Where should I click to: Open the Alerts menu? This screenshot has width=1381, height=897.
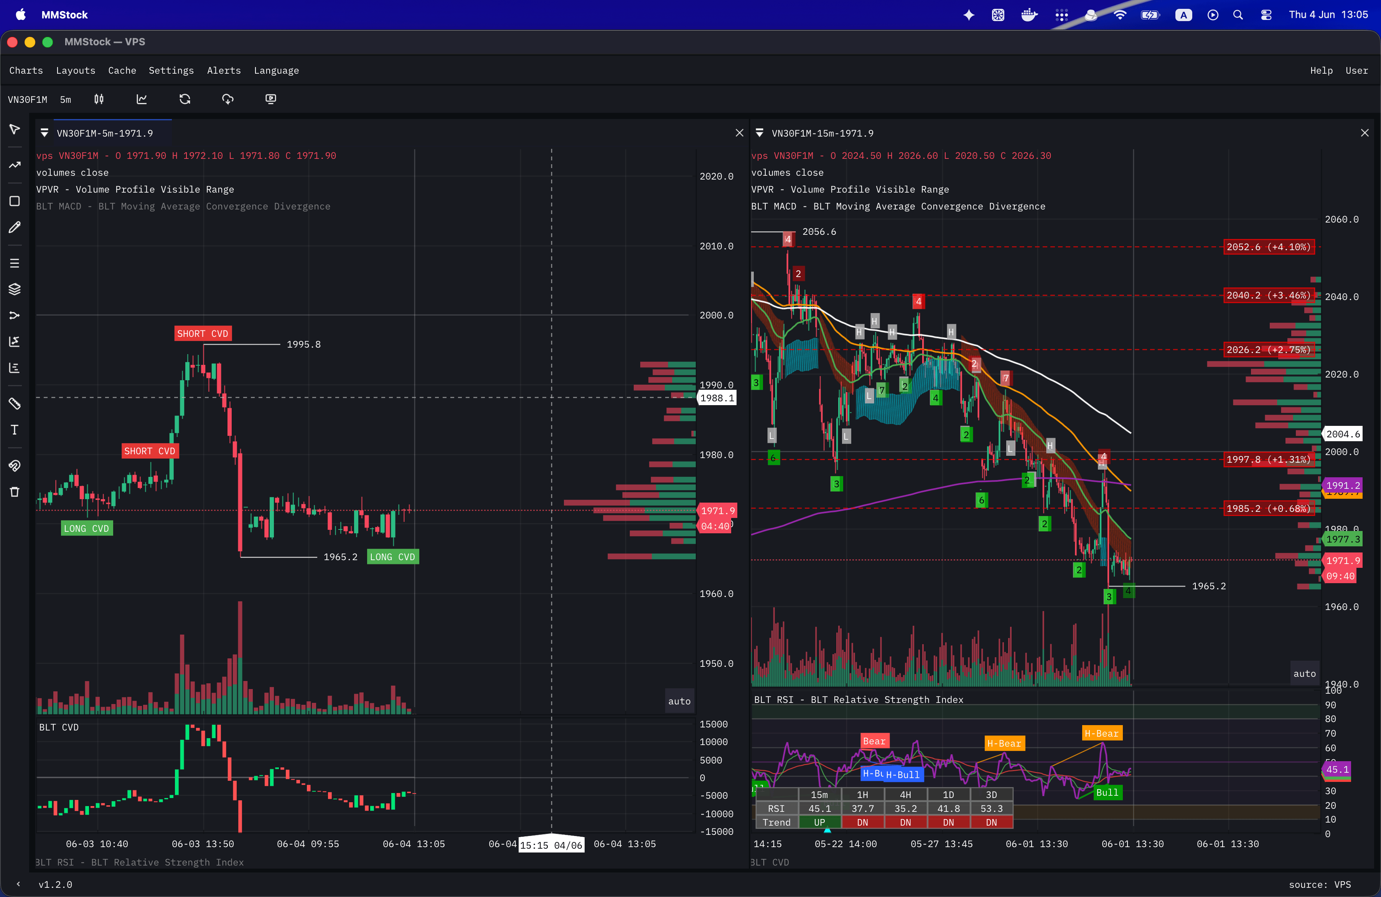tap(224, 71)
